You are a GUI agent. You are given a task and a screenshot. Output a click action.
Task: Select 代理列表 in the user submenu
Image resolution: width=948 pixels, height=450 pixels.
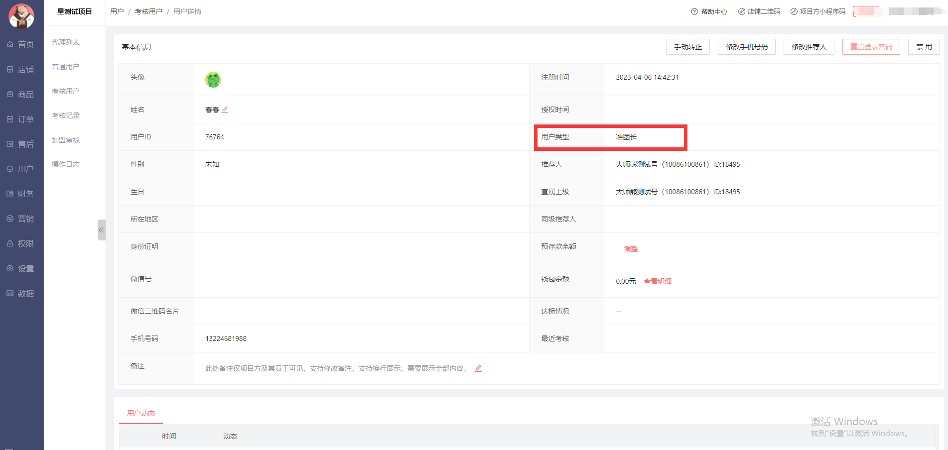66,42
